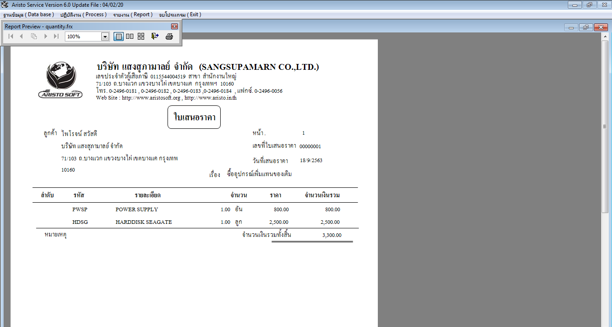Go to previous page in report preview

(x=21, y=36)
